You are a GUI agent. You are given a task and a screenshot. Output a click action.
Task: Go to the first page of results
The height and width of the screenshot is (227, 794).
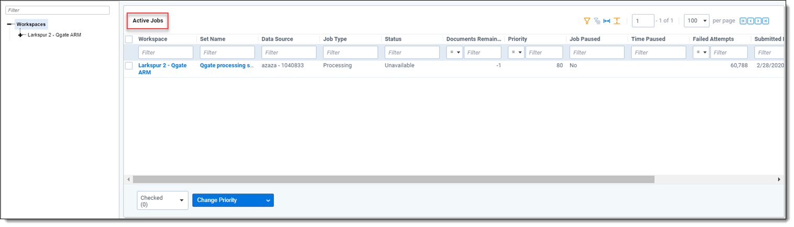click(743, 21)
